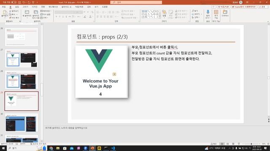The height and width of the screenshot is (151, 270).
Task: Click the slide title '컴포넌트 : props (2/3)'
Action: (102, 36)
